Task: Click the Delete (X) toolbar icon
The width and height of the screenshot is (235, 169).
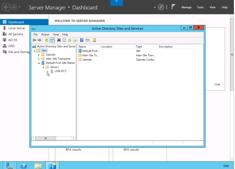Action: 59,40
